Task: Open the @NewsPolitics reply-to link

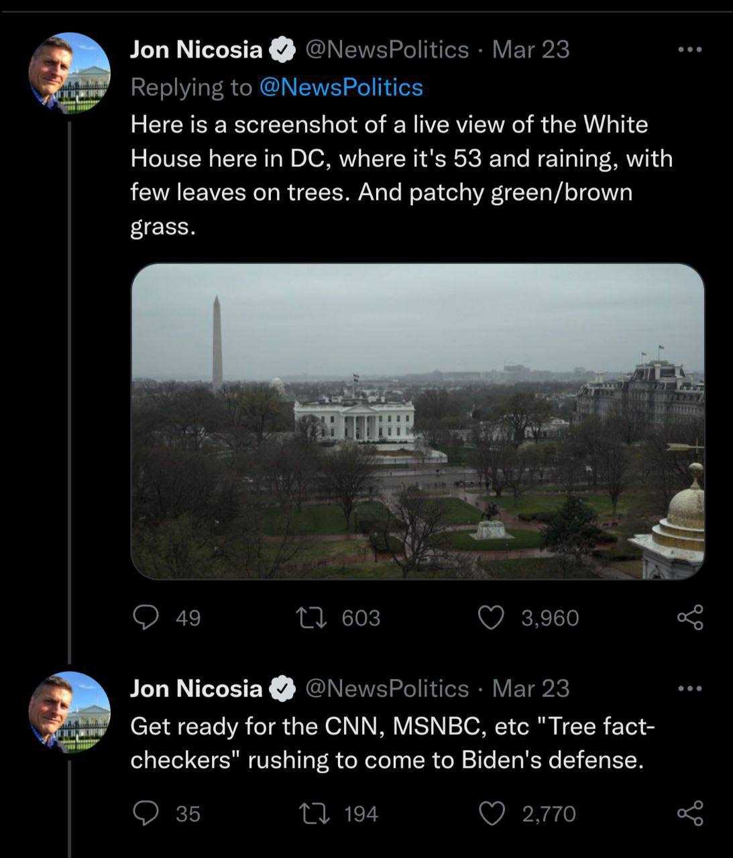Action: pyautogui.click(x=341, y=87)
